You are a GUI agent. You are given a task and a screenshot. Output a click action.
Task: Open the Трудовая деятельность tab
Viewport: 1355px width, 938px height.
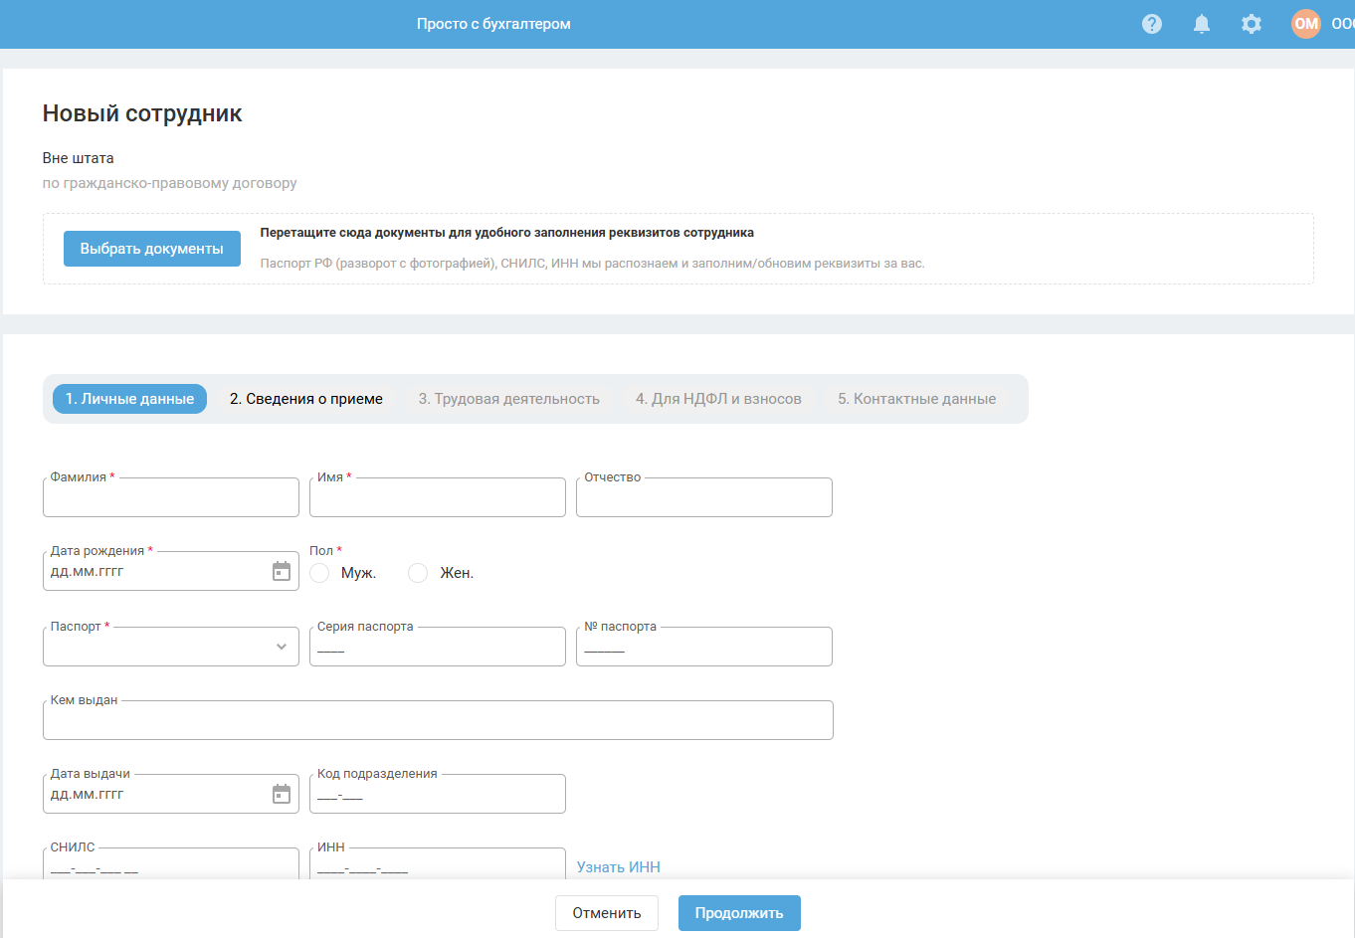click(508, 399)
